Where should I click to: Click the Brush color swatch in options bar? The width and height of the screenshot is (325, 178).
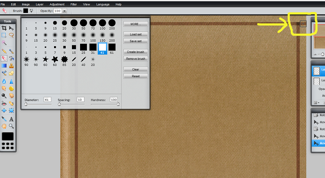coord(26,11)
